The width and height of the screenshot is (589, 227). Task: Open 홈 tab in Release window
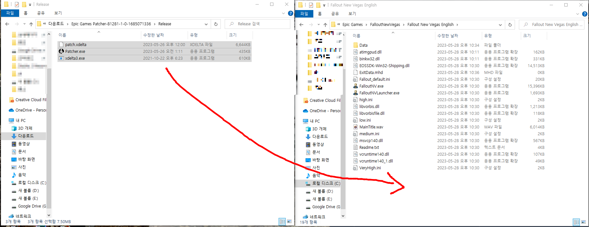[x=26, y=13]
